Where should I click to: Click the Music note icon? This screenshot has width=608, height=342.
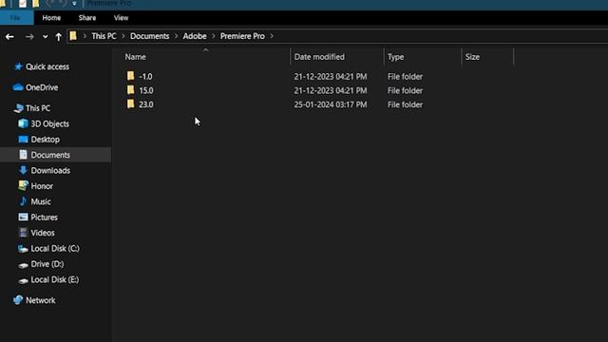click(x=23, y=201)
